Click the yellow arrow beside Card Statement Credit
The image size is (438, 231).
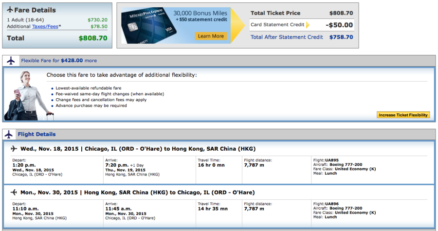click(x=308, y=25)
